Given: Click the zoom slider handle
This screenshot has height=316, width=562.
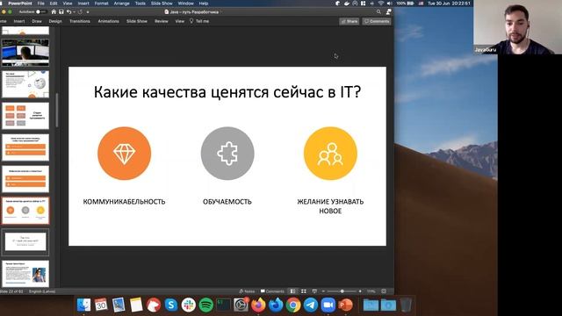Looking at the screenshot, I should pos(342,291).
